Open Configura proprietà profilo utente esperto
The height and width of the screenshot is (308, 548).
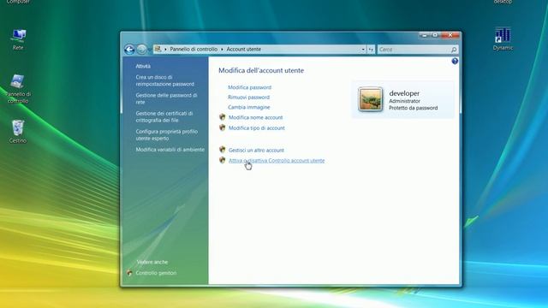[x=167, y=135]
